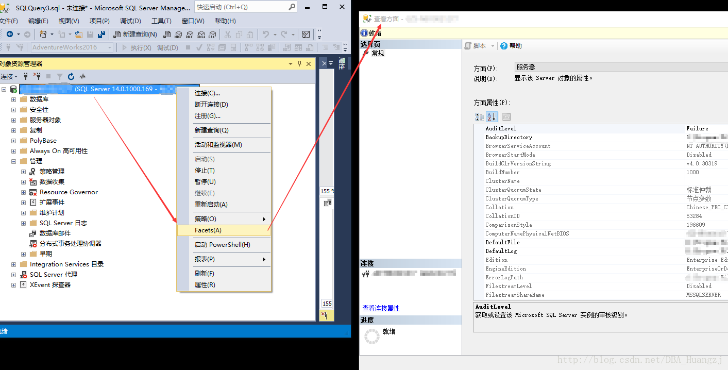Screen dimensions: 728x370
Task: Select the Collation property row
Action: (600, 207)
